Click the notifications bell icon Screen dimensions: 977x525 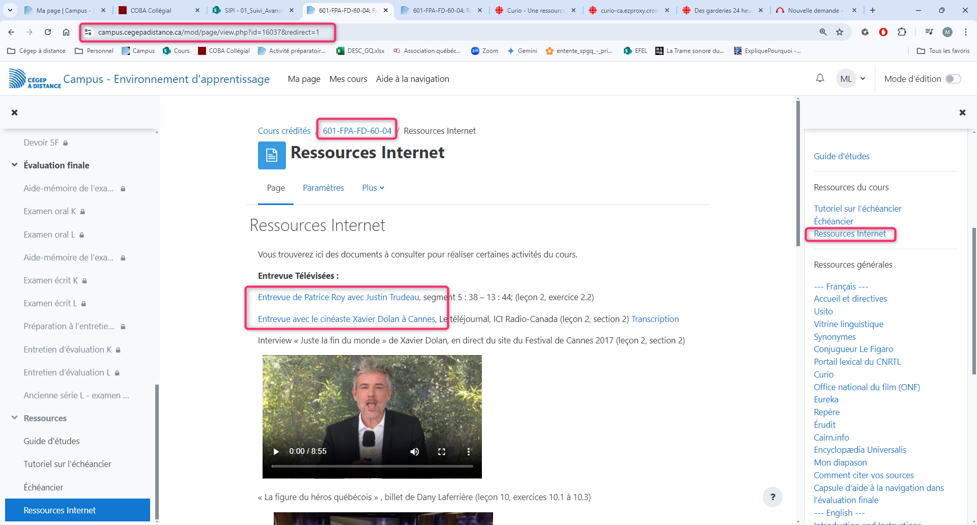tap(820, 78)
